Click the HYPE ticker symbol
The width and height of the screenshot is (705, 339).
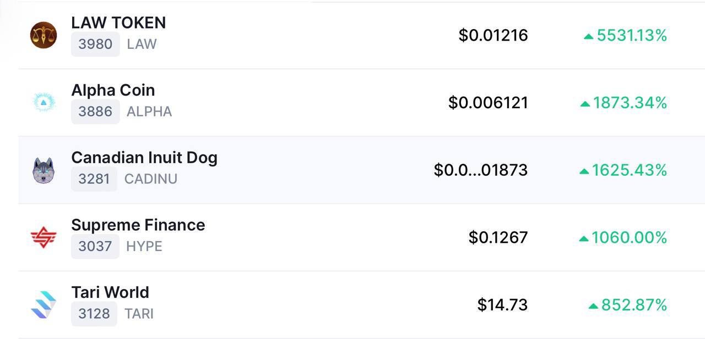[144, 246]
